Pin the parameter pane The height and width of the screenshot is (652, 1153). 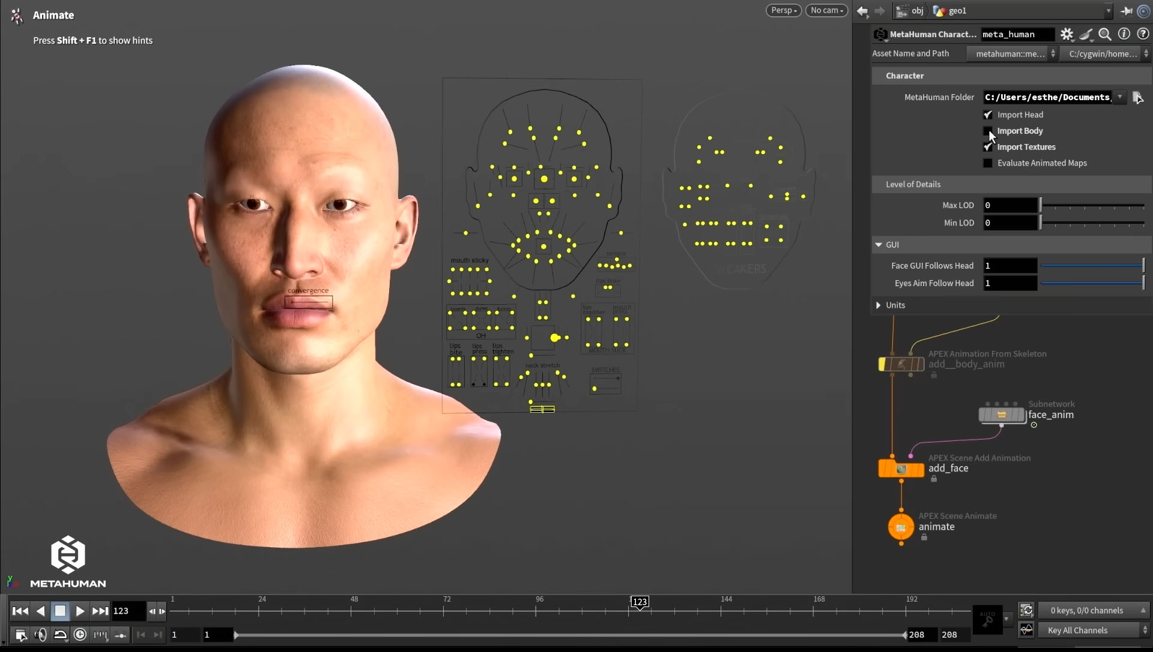pyautogui.click(x=1126, y=11)
